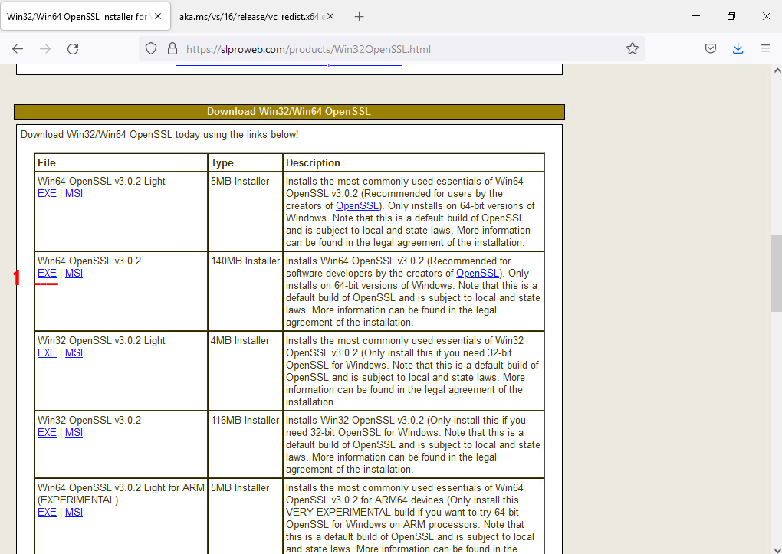Click the browser Back arrow button
The height and width of the screenshot is (554, 782).
click(18, 48)
